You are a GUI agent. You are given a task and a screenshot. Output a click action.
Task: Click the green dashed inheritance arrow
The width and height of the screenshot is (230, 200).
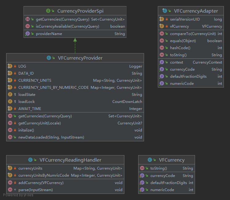[x=75, y=45]
